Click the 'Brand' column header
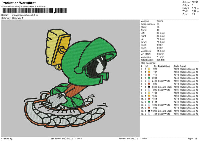The width and height of the screenshot is (200, 141). coord(183,66)
